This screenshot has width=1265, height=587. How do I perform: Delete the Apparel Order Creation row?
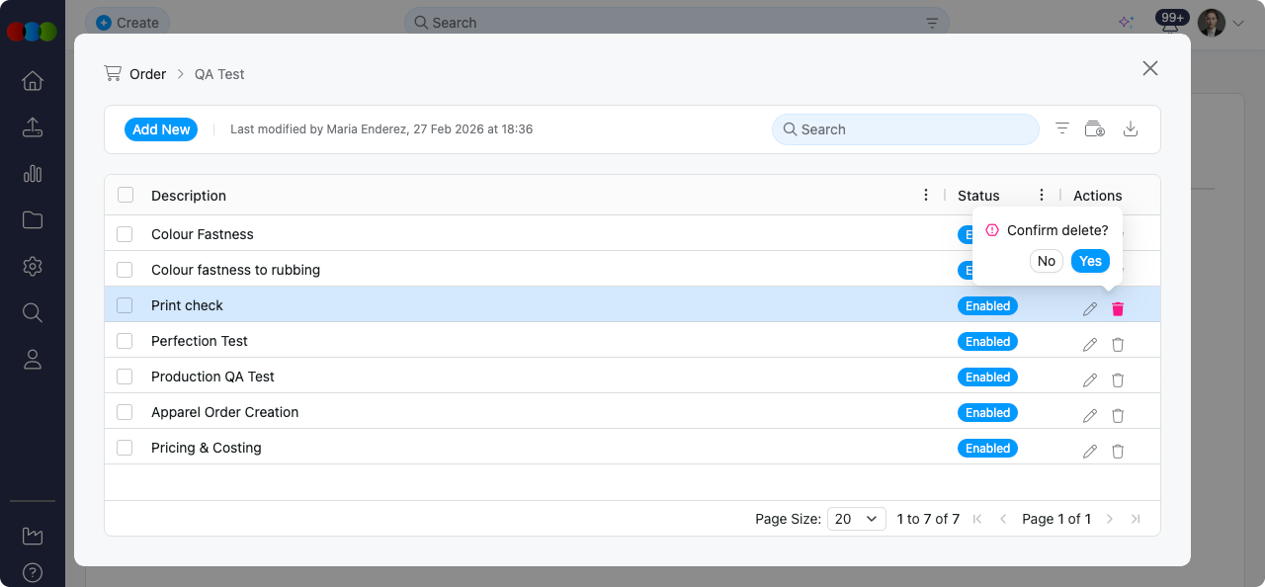[1118, 416]
